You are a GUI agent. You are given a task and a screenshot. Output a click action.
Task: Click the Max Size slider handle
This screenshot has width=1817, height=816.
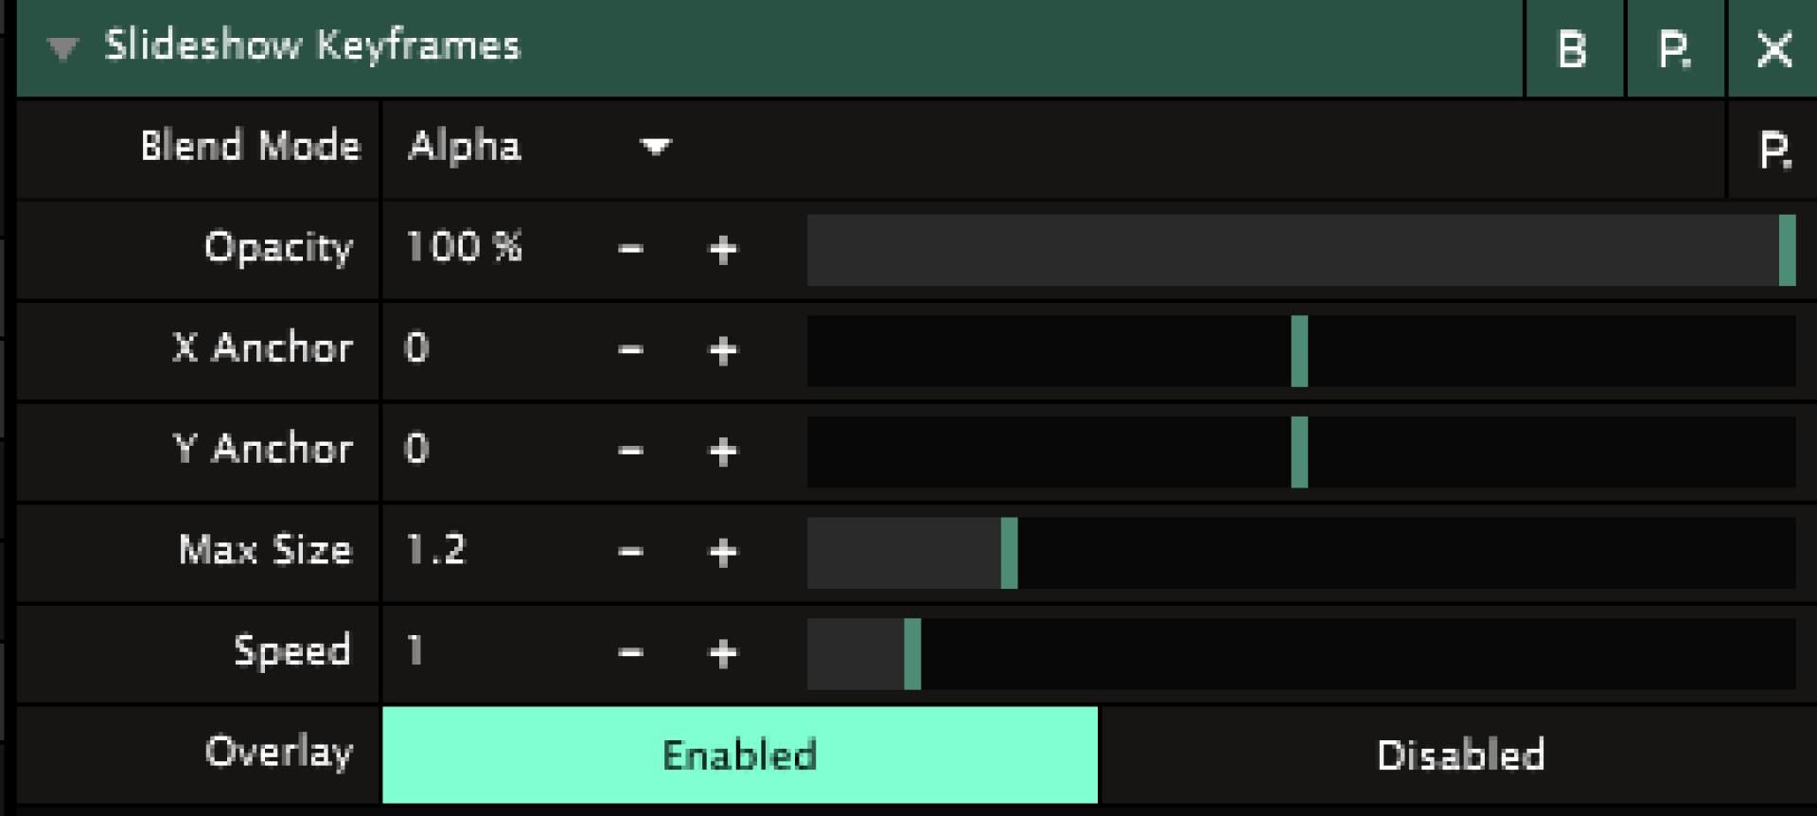(1009, 553)
